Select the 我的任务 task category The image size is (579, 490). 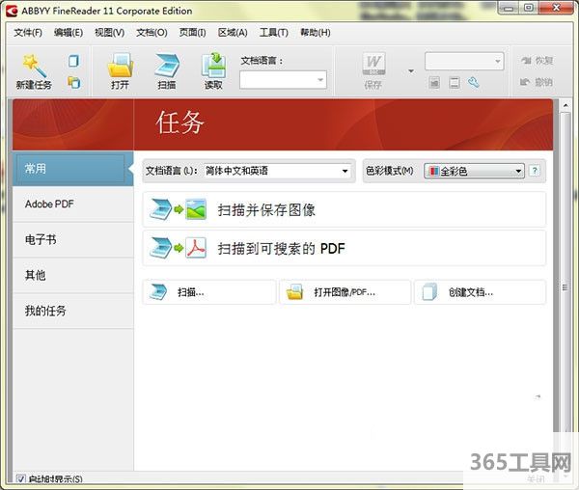coord(72,311)
